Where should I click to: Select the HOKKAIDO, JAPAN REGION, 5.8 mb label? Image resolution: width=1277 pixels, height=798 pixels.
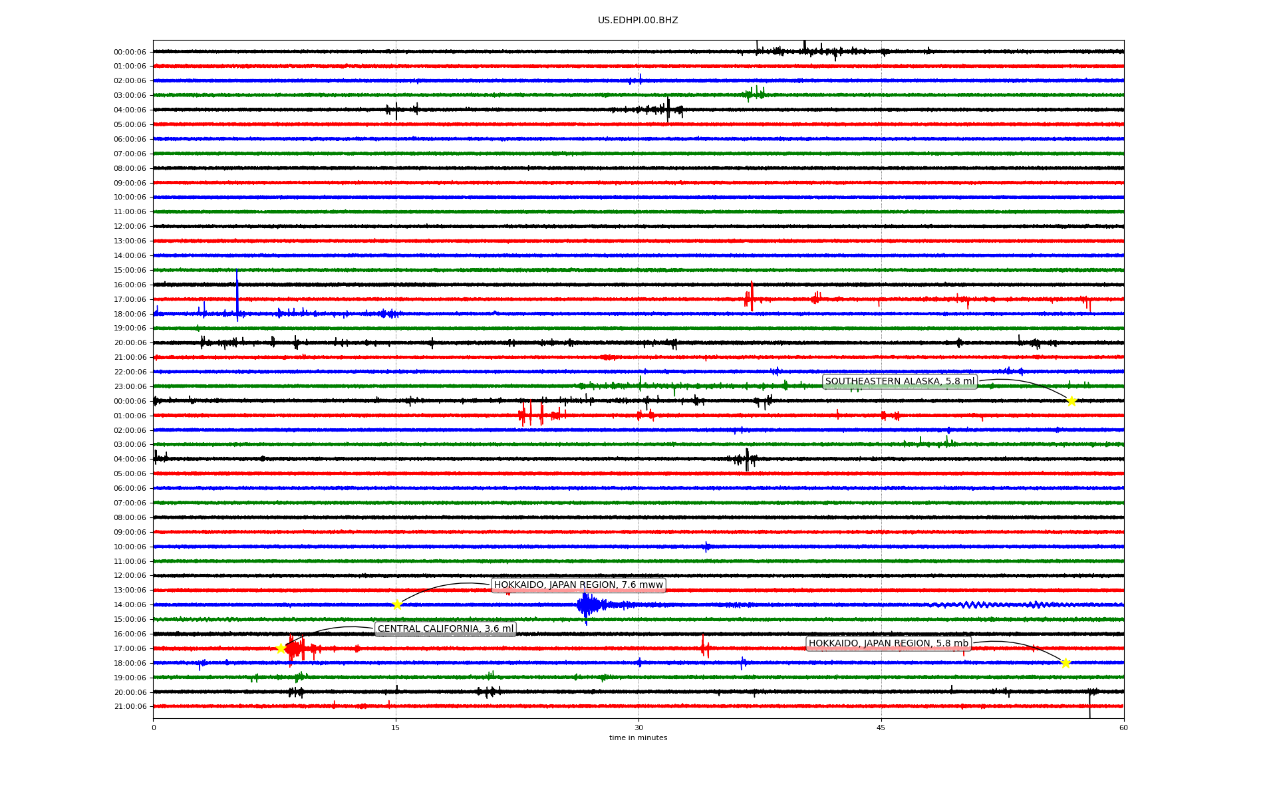(888, 644)
